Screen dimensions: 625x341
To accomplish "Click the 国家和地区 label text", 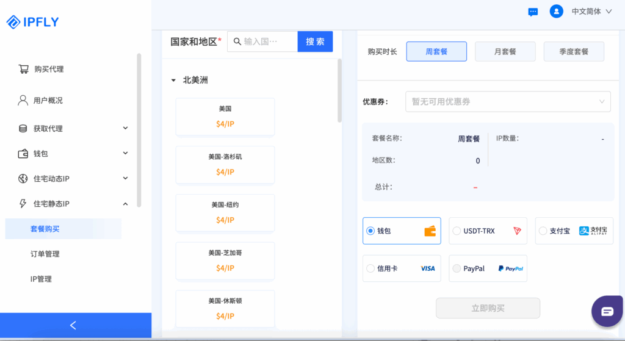I will (193, 41).
